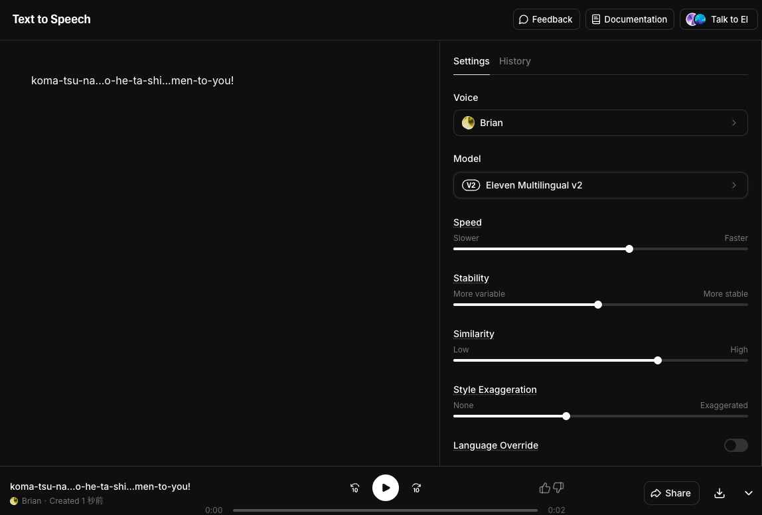
Task: Open the Brian voice selector
Action: (600, 123)
